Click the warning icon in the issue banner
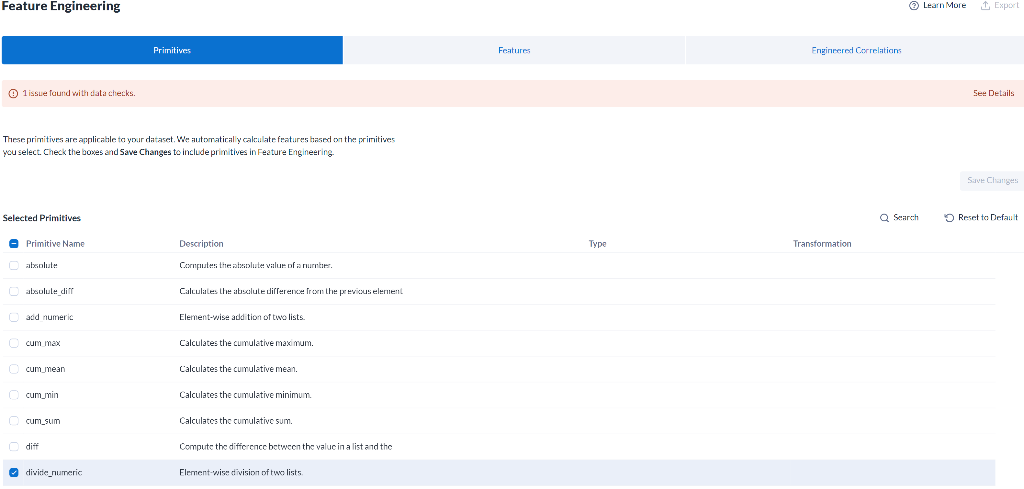 (x=14, y=93)
